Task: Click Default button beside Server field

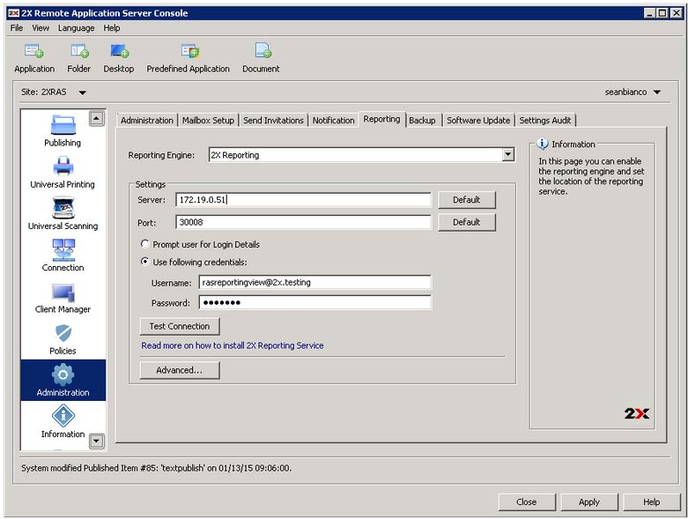Action: (x=466, y=200)
